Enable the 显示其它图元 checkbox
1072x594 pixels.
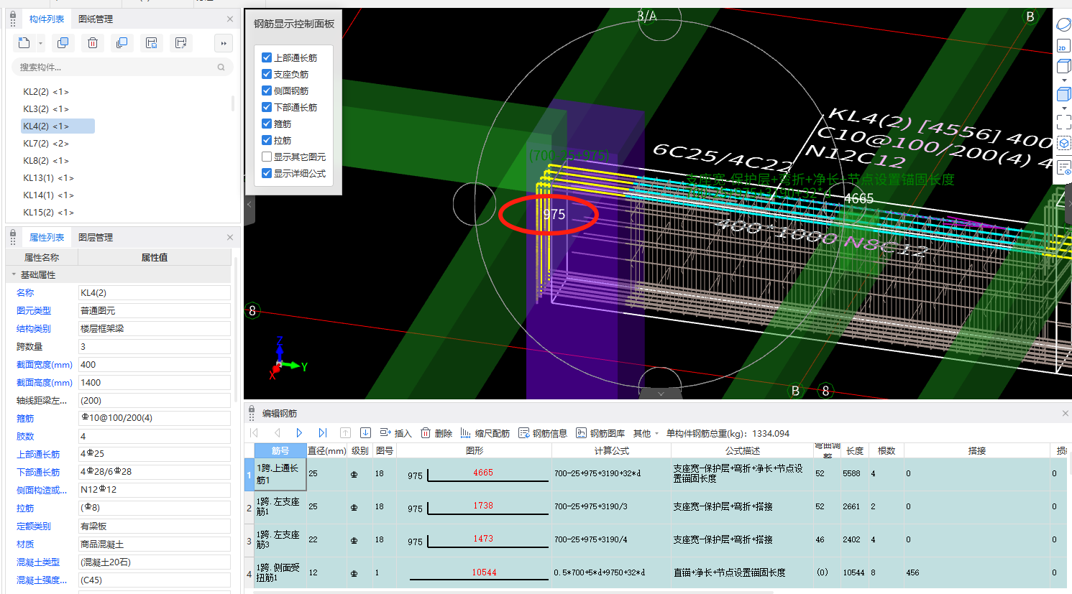[x=267, y=157]
